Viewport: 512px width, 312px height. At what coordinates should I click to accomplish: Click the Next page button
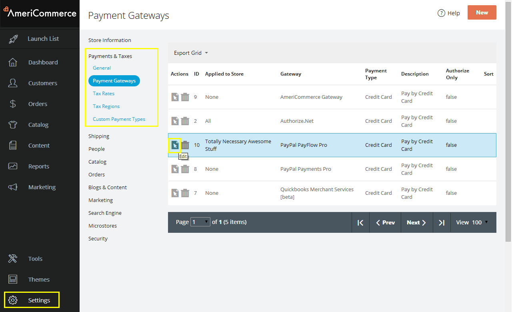[x=416, y=222]
